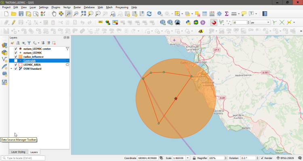Open the Vector menu
This screenshot has height=161, width=303.
tap(67, 7)
